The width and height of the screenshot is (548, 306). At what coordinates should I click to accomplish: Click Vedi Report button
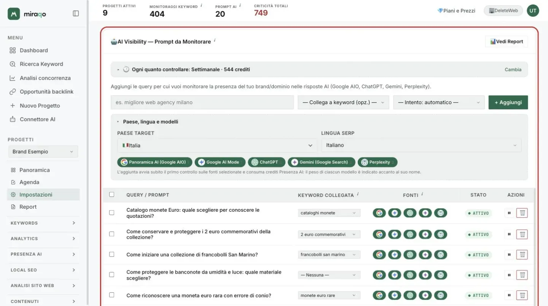[506, 41]
